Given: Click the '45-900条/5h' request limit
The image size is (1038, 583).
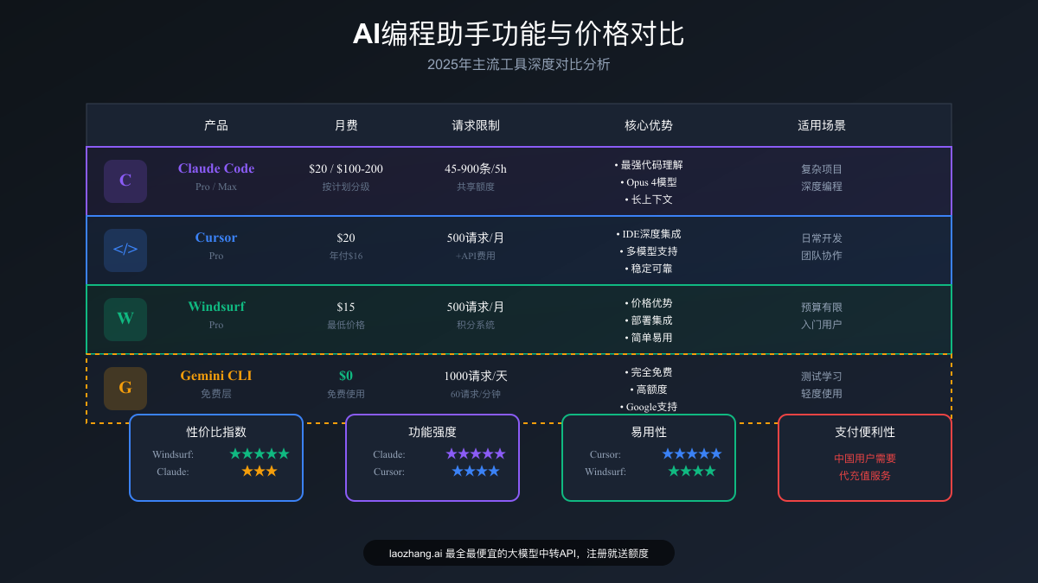Looking at the screenshot, I should [x=476, y=169].
